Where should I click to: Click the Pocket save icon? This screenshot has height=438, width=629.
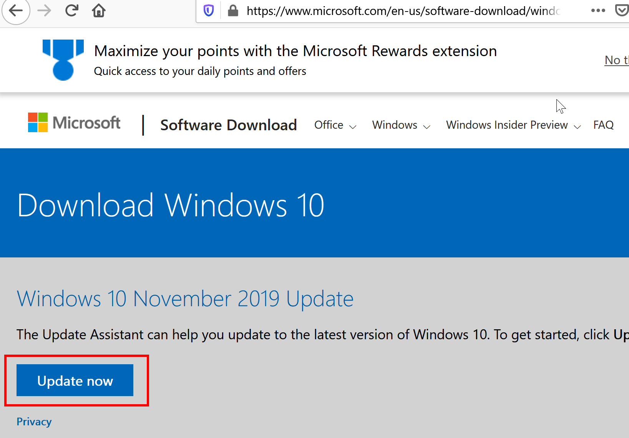coord(622,11)
